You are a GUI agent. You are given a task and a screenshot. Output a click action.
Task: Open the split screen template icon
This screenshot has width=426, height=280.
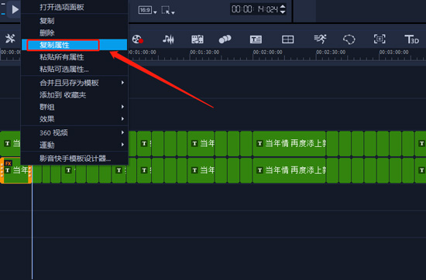point(287,39)
